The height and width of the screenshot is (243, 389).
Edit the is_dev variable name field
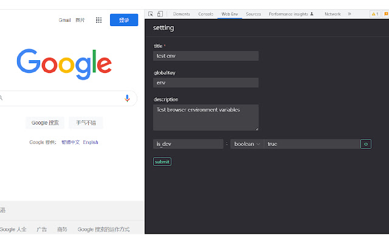click(188, 144)
